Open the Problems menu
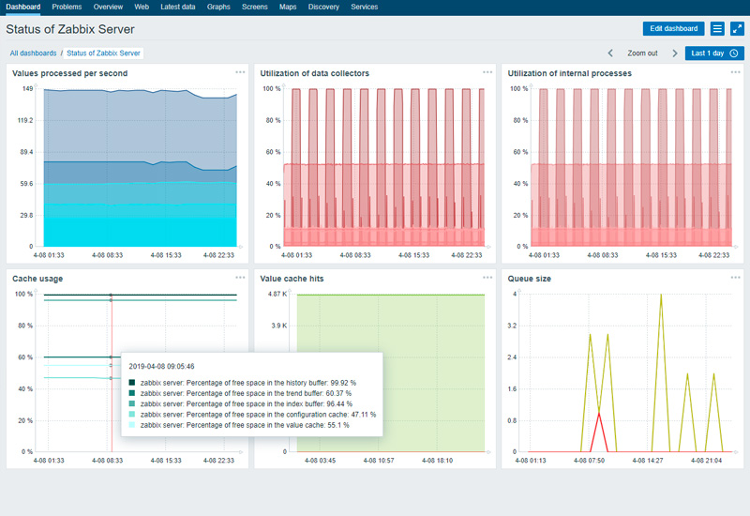The width and height of the screenshot is (750, 516). pyautogui.click(x=67, y=7)
